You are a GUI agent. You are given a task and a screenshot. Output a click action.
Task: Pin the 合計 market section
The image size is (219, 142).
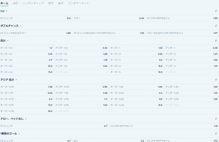point(216,41)
